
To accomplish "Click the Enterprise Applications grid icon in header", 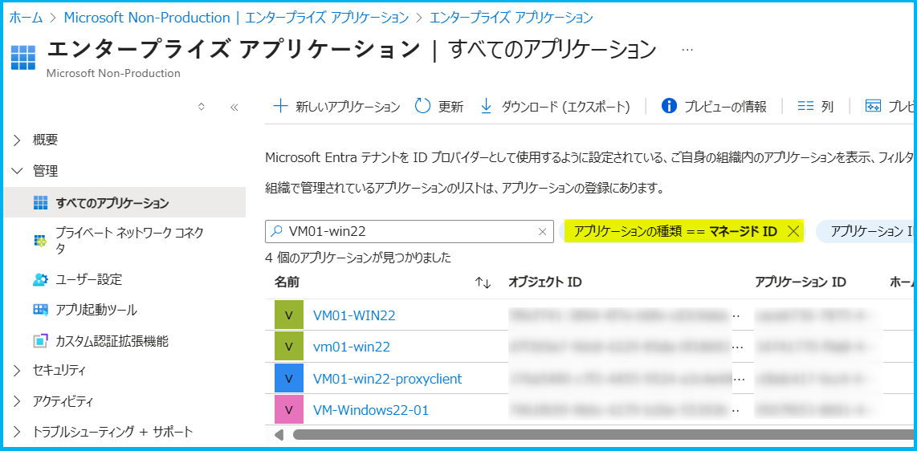I will [x=23, y=57].
